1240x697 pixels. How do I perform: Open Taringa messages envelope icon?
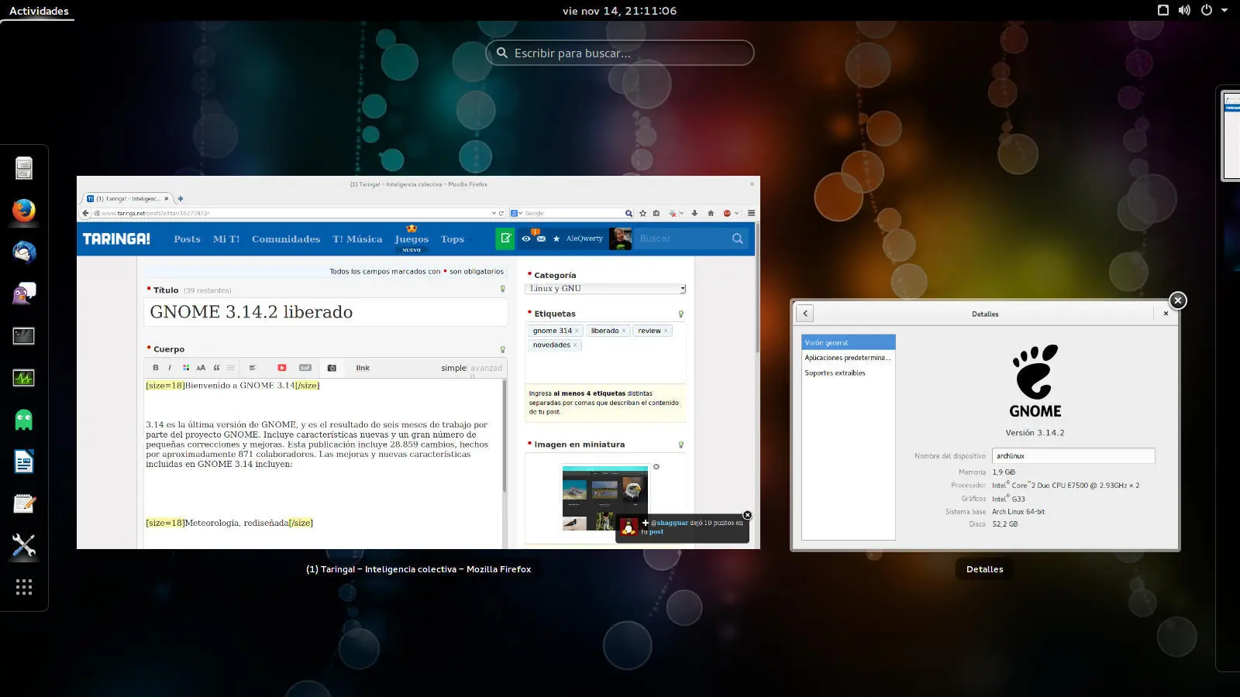[541, 239]
